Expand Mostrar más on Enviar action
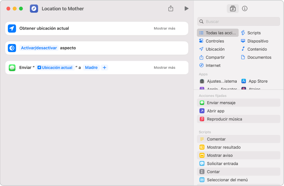The width and height of the screenshot is (284, 186). (x=164, y=67)
